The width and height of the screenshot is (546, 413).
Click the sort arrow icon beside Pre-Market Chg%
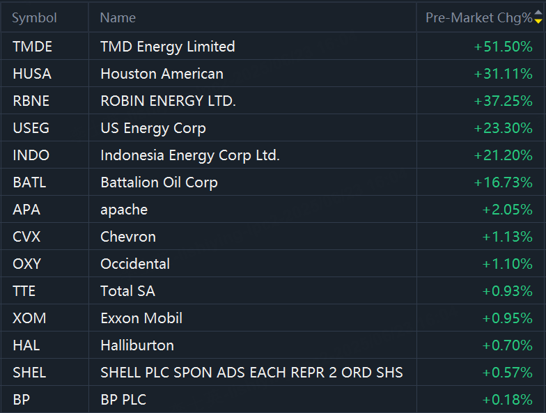click(x=538, y=18)
